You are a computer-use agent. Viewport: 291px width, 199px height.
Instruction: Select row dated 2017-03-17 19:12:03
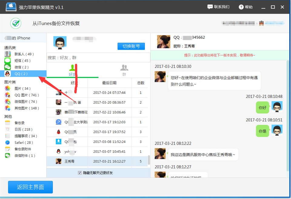click(97, 122)
